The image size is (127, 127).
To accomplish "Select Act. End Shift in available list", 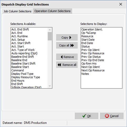I will pyautogui.click(x=20, y=29).
